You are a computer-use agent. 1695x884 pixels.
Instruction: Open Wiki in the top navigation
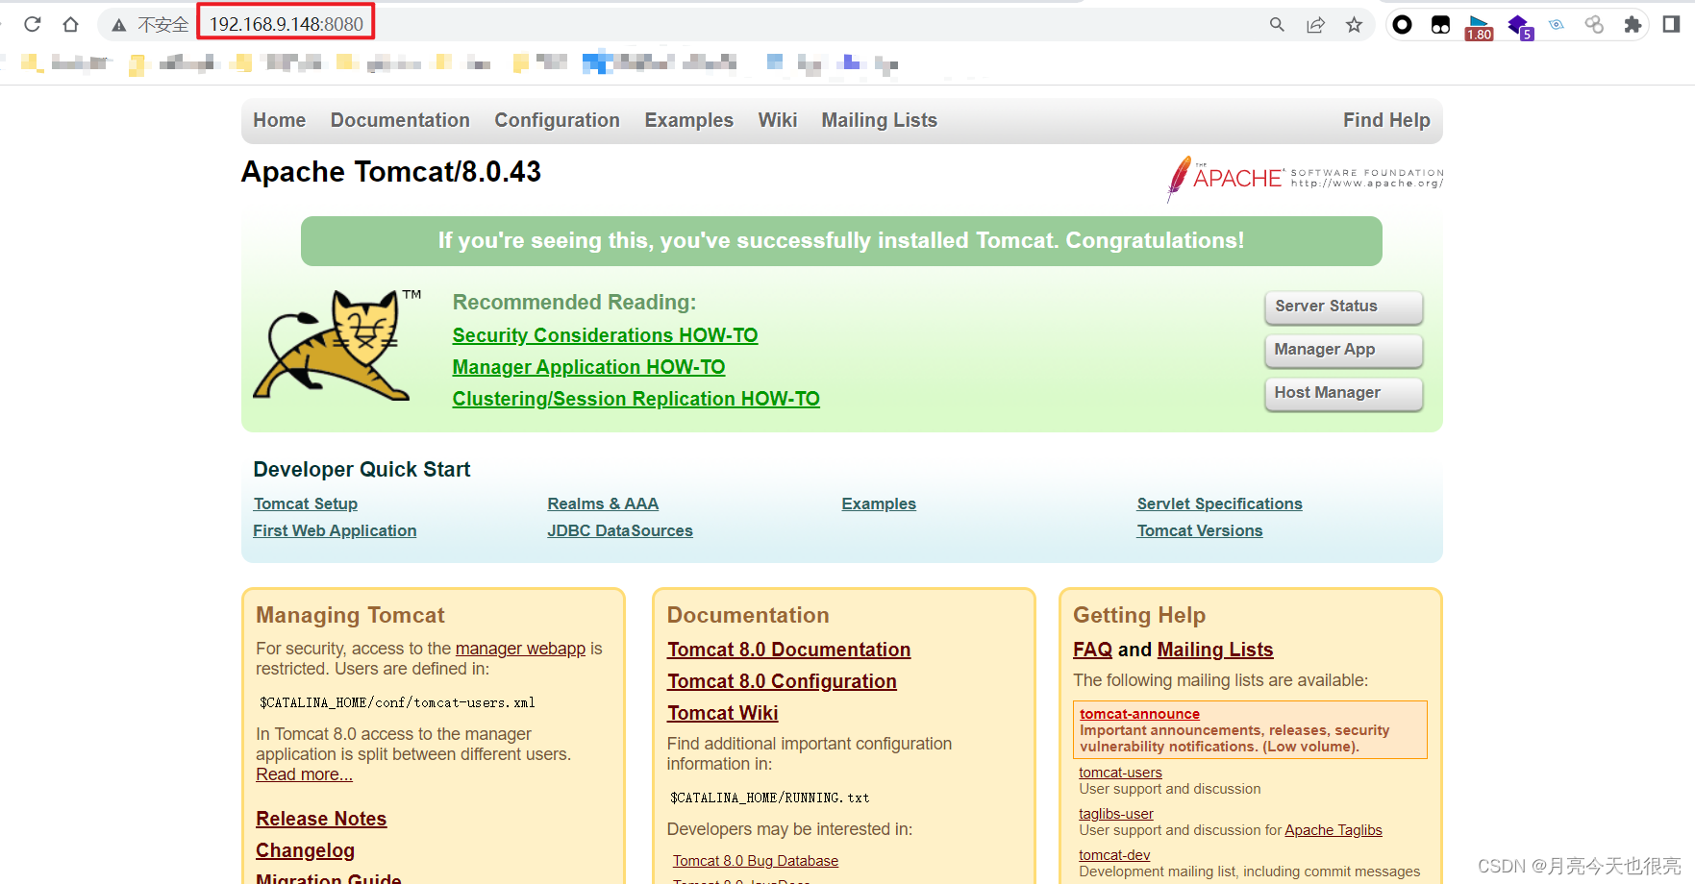(777, 120)
